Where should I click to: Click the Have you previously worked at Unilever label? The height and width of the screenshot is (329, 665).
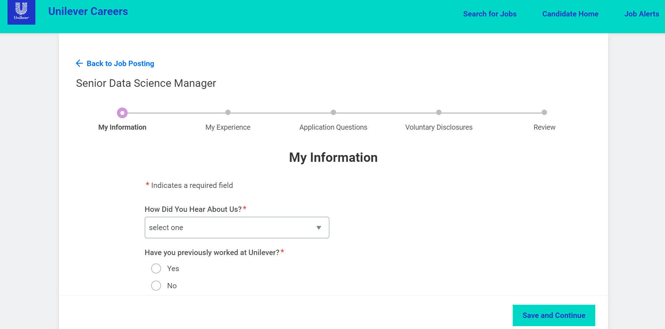(x=212, y=253)
